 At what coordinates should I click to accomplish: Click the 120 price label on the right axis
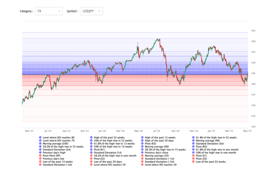pyautogui.click(x=253, y=127)
